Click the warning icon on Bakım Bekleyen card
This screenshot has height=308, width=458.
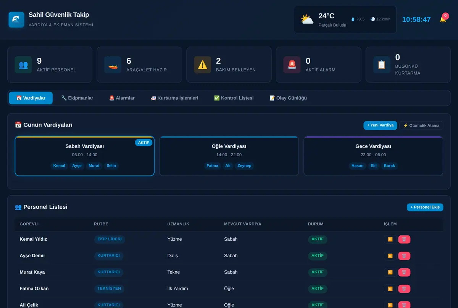tap(203, 65)
